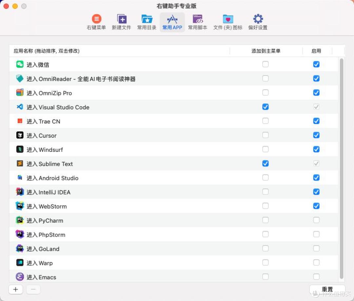This screenshot has height=301, width=354.
Task: Click the WebStorm app icon
Action: pos(20,206)
